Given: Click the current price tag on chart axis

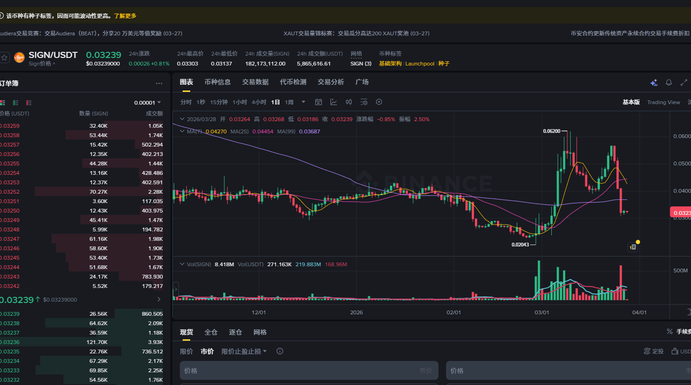Looking at the screenshot, I should click(681, 213).
